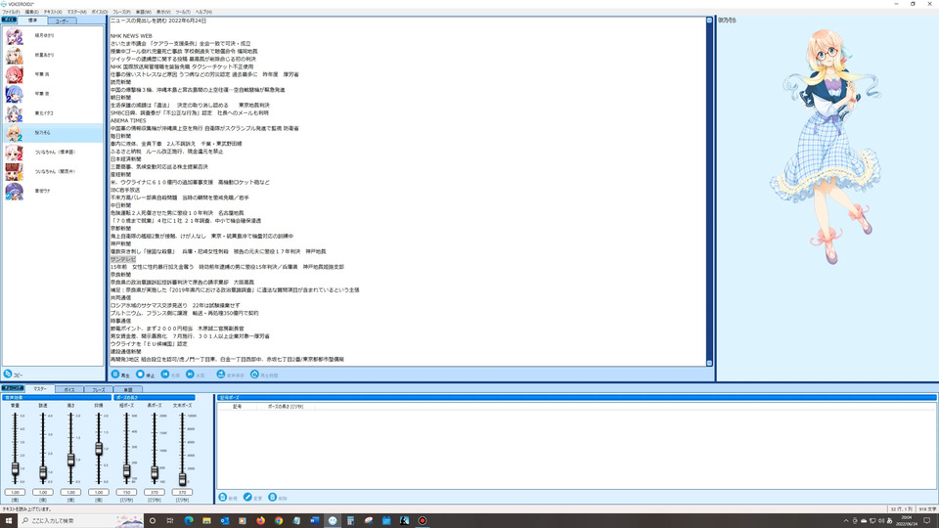Screen dimensions: 939x528
Task: Click the line 'NHK NEWS WEB'
Action: click(x=131, y=36)
